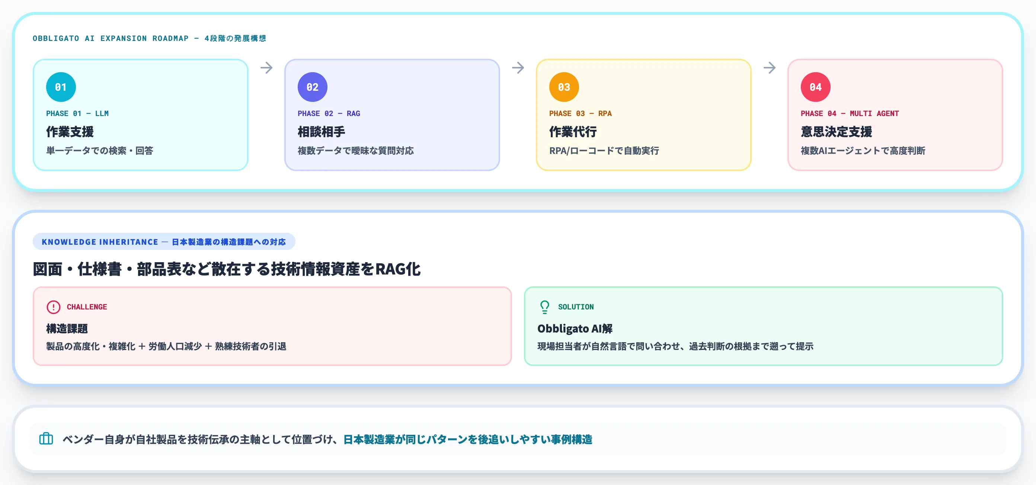
Task: Click 複数AIエージェントで高度判断 description
Action: [x=863, y=151]
